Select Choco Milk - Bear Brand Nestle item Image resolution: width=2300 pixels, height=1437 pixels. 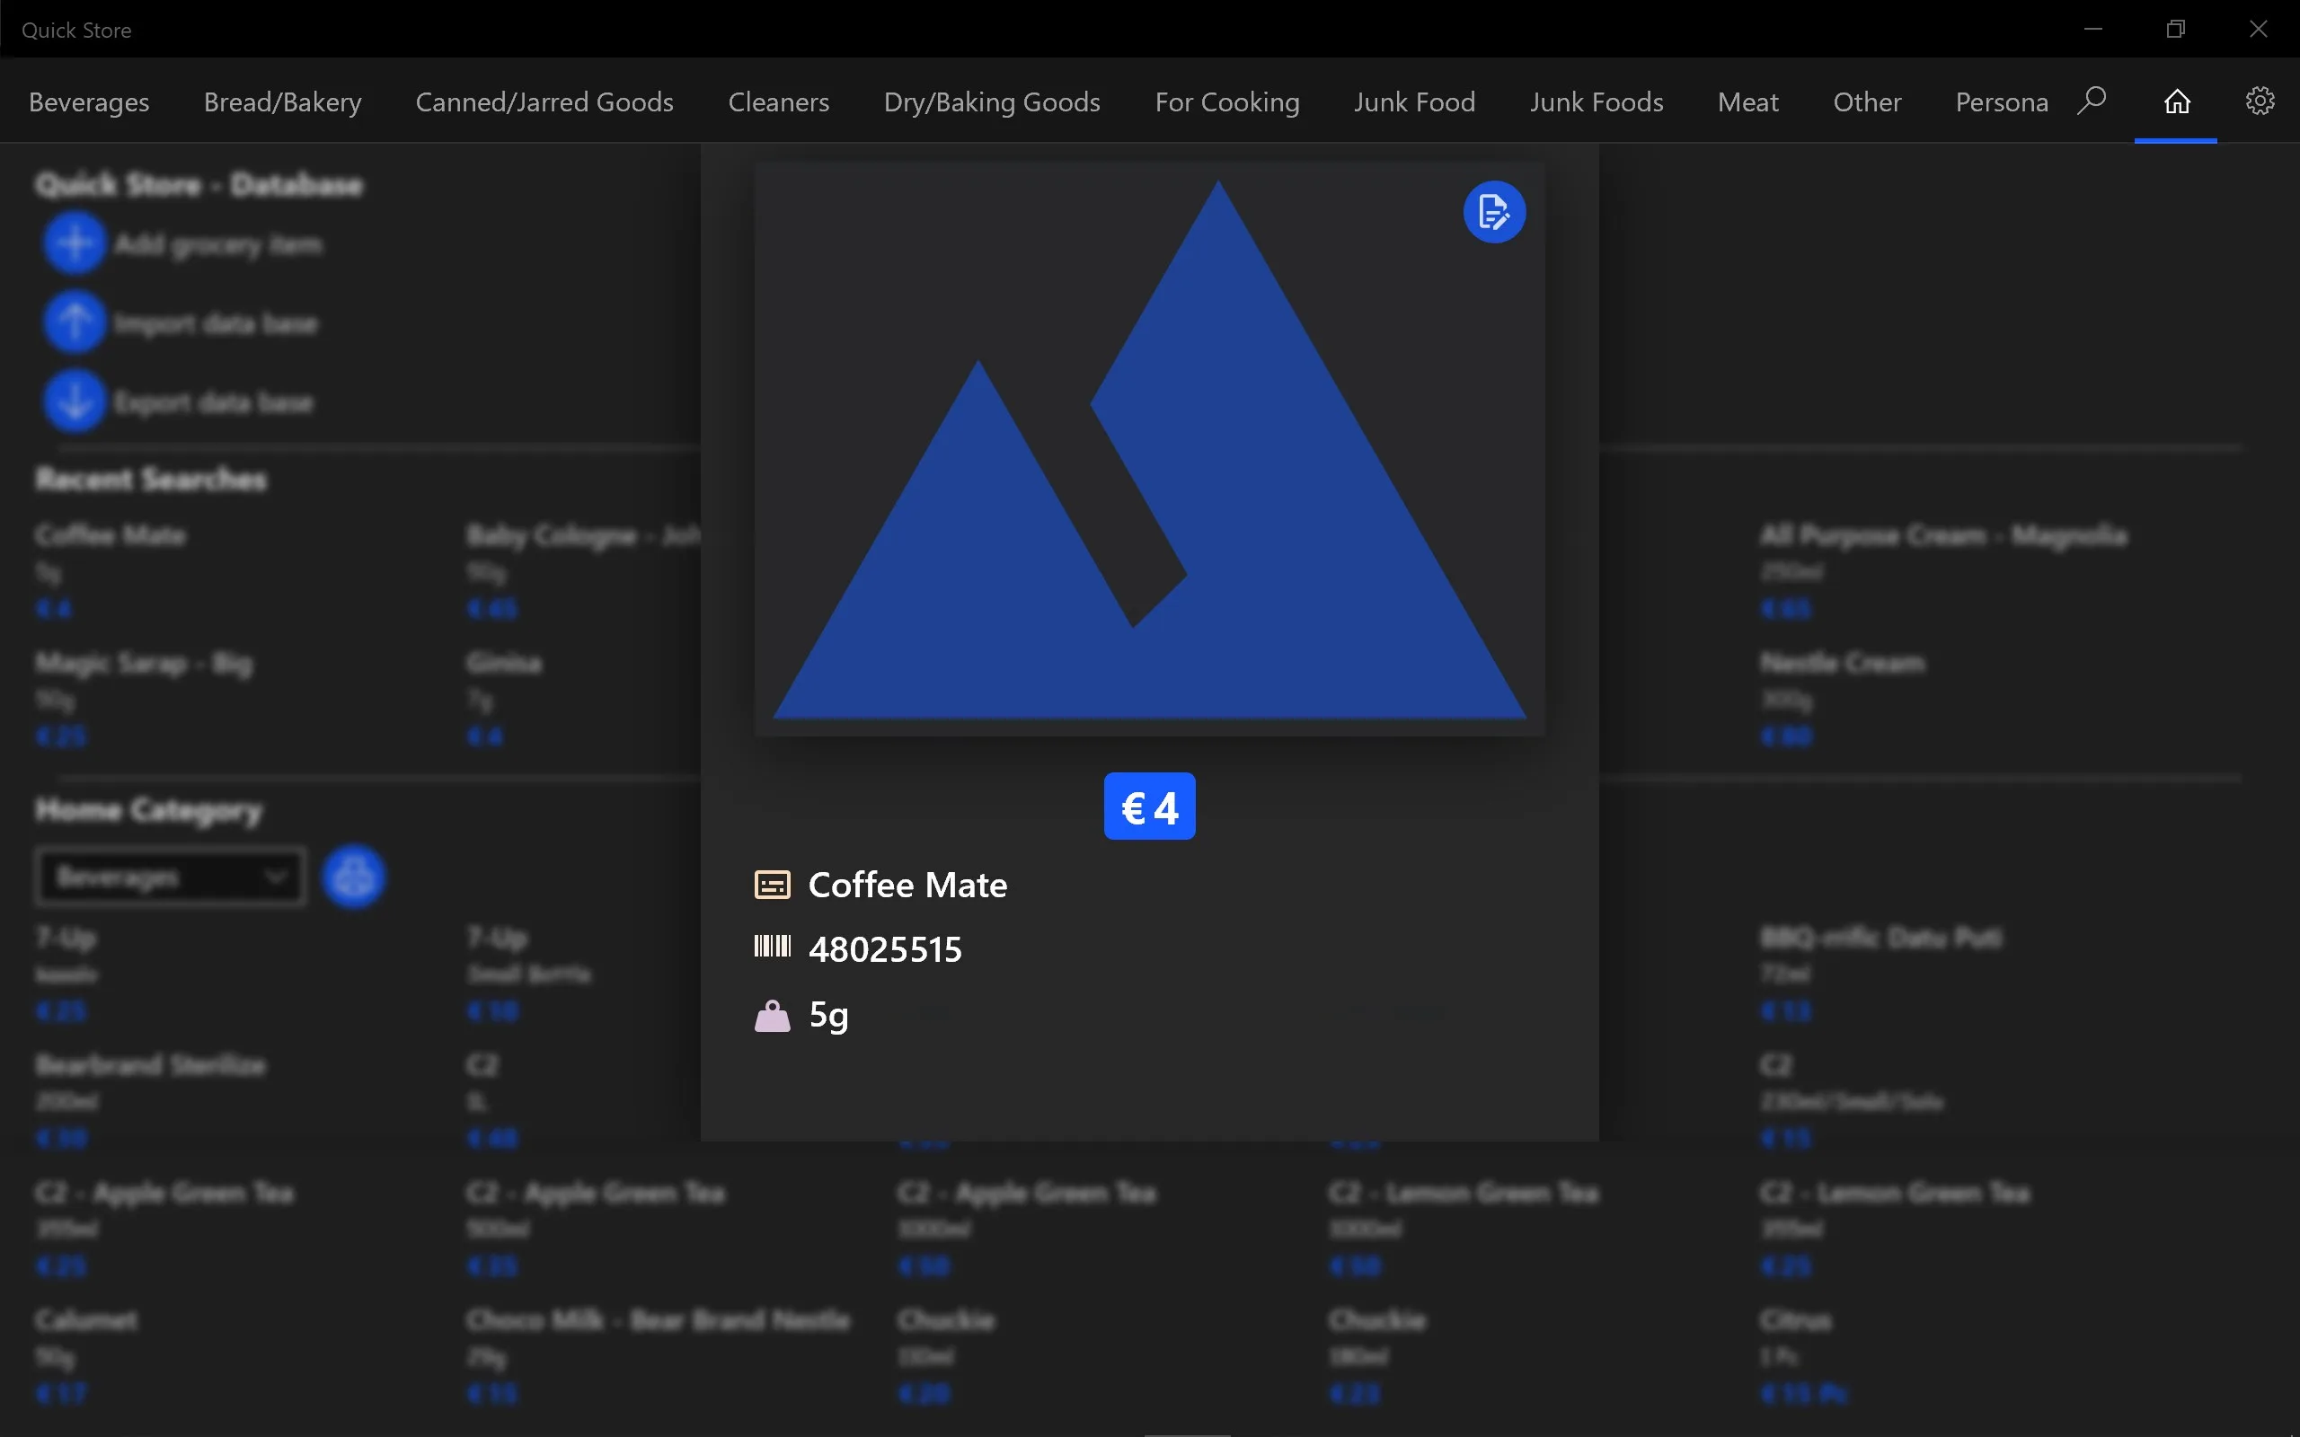pos(658,1355)
